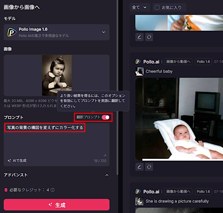Click regenerate icon under Cheerful baby image
This screenshot has width=223, height=213.
(149, 167)
